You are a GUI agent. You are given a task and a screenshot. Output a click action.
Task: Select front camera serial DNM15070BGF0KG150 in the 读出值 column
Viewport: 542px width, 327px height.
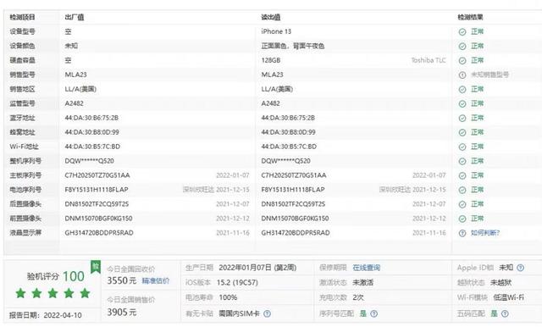[x=295, y=219]
